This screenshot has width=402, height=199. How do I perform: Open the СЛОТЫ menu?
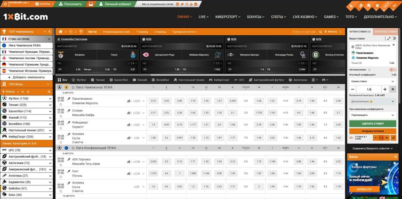point(278,17)
